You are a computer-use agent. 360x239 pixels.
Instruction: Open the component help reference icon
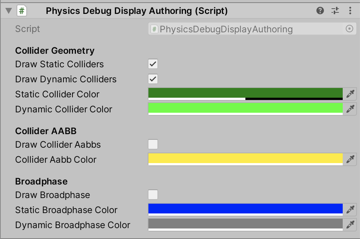pos(320,11)
